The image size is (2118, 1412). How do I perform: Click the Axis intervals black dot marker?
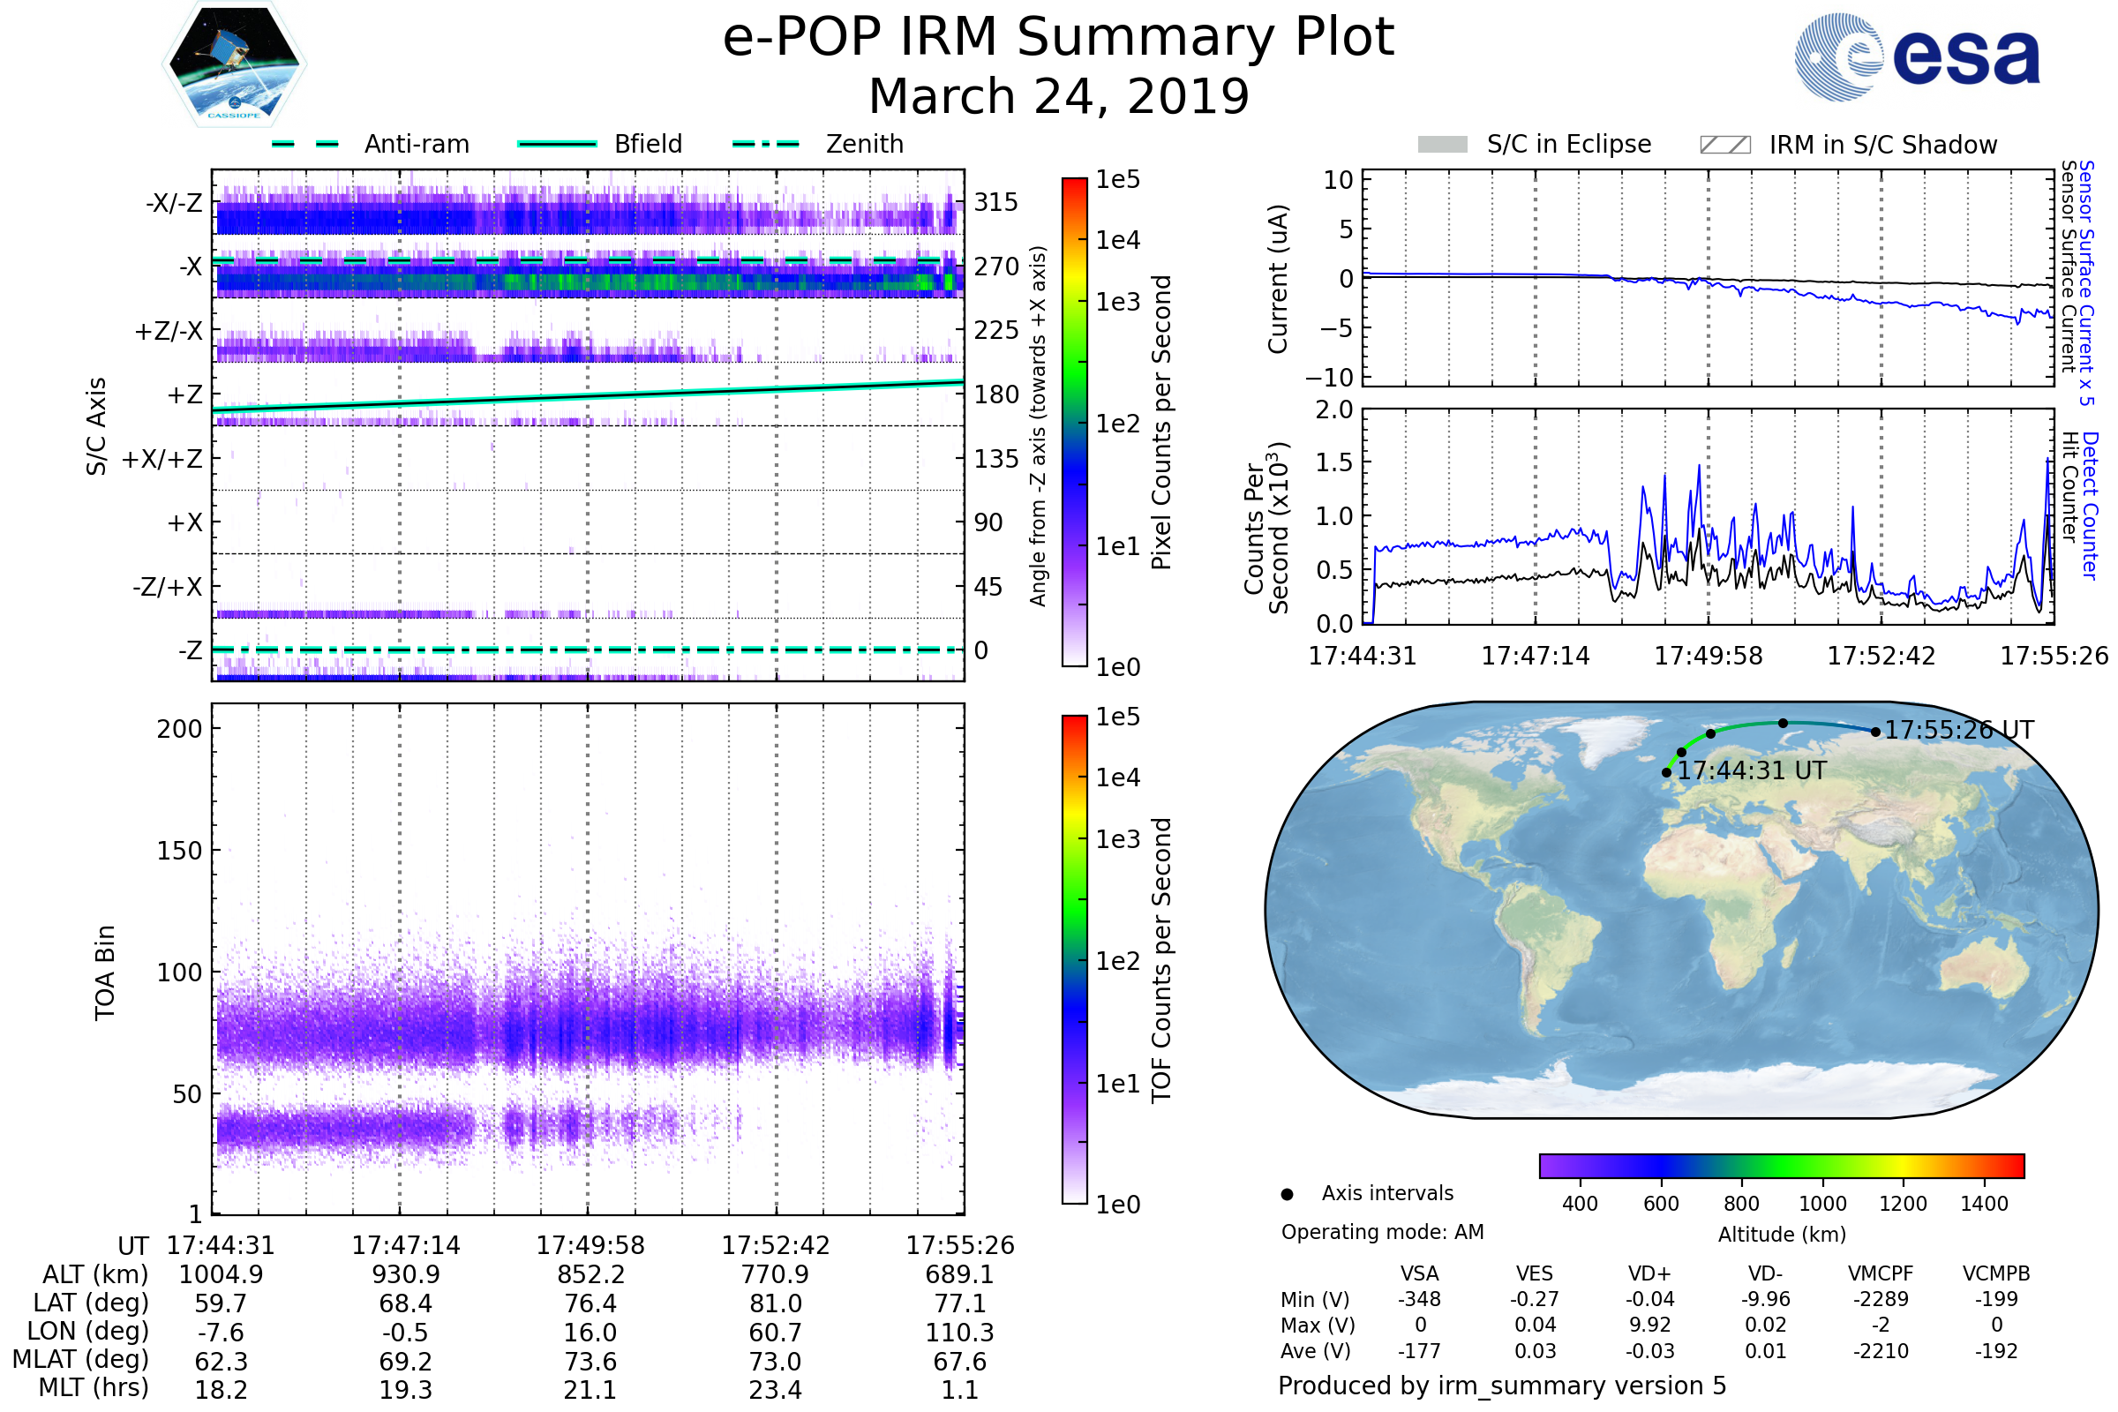(x=1287, y=1194)
